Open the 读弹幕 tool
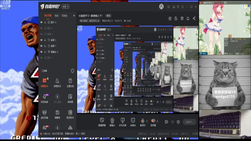This screenshot has height=141, width=251. coord(70,98)
